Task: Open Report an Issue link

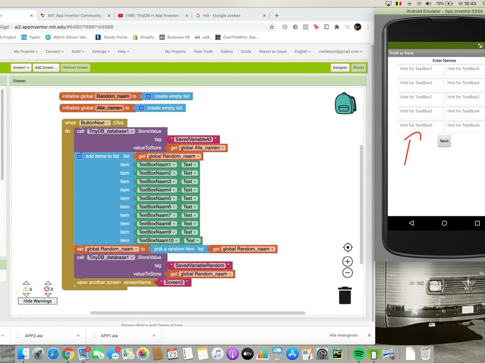Action: (x=273, y=52)
